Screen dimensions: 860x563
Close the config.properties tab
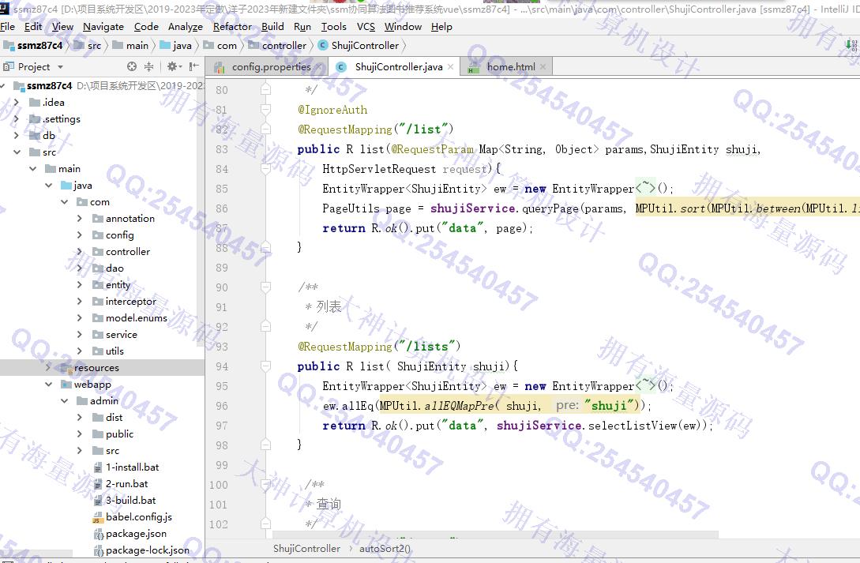[318, 67]
